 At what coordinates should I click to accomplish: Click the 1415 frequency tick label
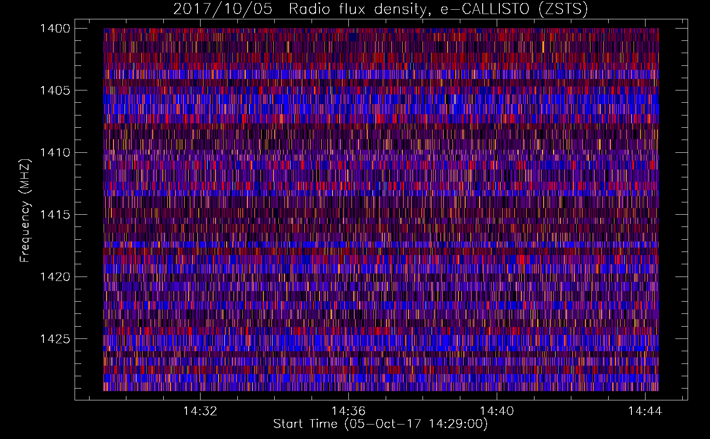tap(55, 215)
